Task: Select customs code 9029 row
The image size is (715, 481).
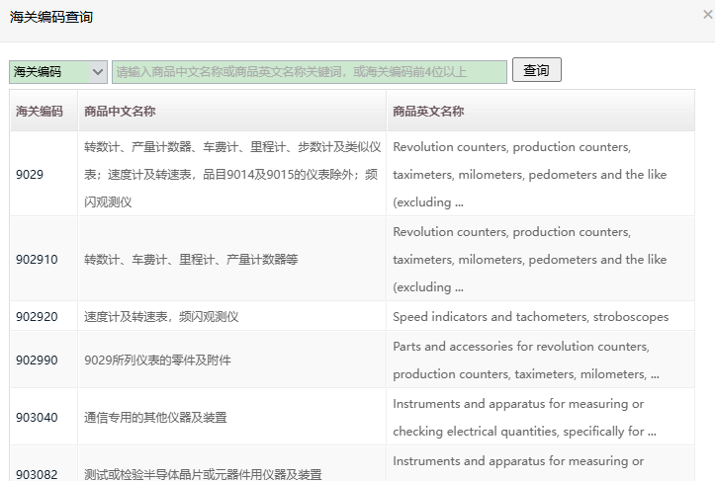Action: click(30, 175)
